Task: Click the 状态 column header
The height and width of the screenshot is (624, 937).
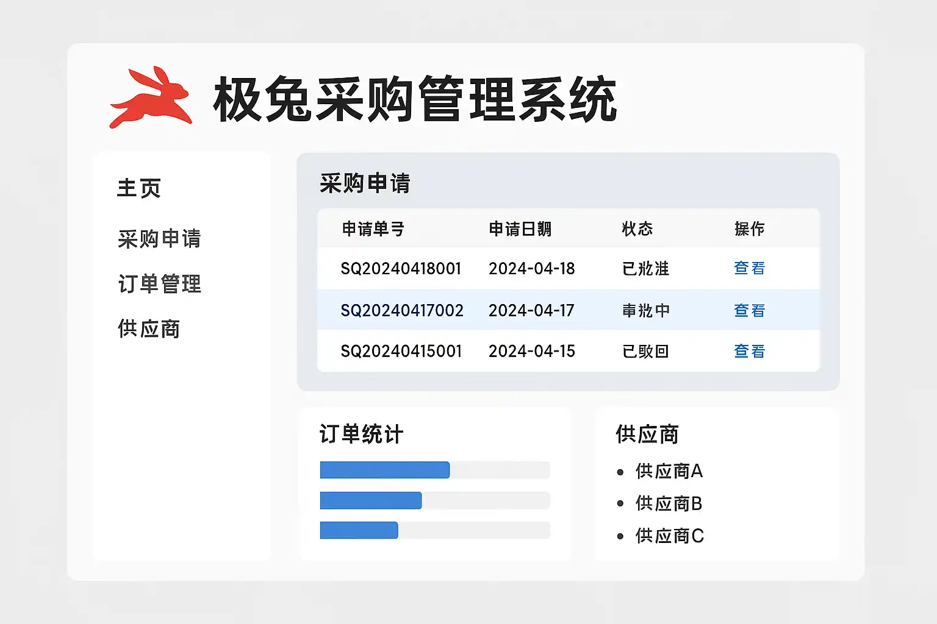Action: [637, 229]
